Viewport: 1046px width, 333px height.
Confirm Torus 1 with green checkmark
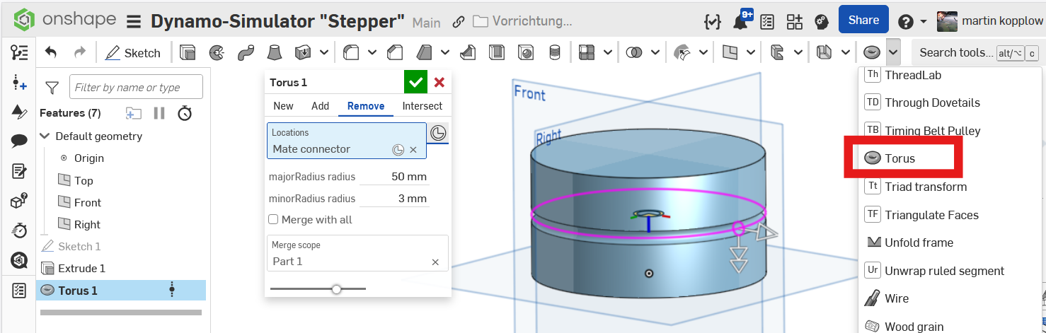coord(416,82)
